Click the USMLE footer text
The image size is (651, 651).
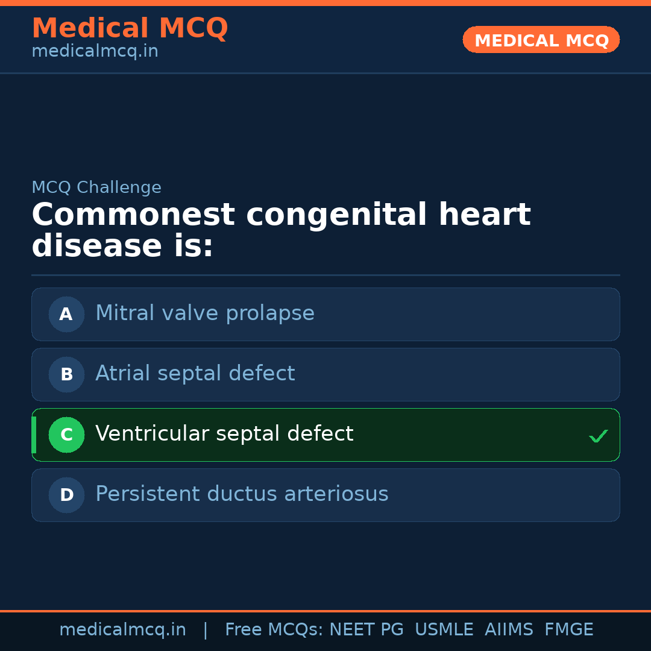point(444,630)
